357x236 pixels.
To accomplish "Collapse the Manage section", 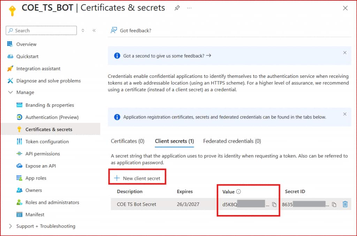I will (x=10, y=93).
